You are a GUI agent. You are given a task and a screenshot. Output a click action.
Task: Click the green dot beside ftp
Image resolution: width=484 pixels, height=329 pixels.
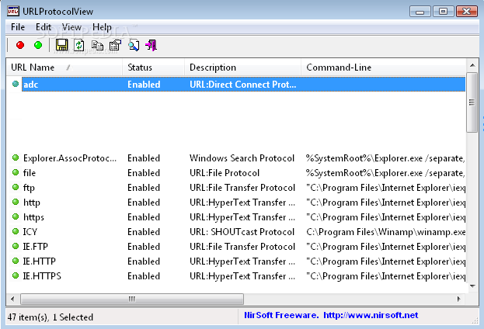(16, 187)
